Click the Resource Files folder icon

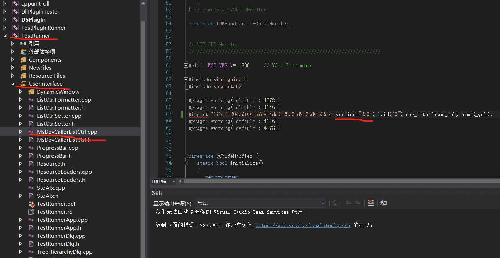click(23, 76)
